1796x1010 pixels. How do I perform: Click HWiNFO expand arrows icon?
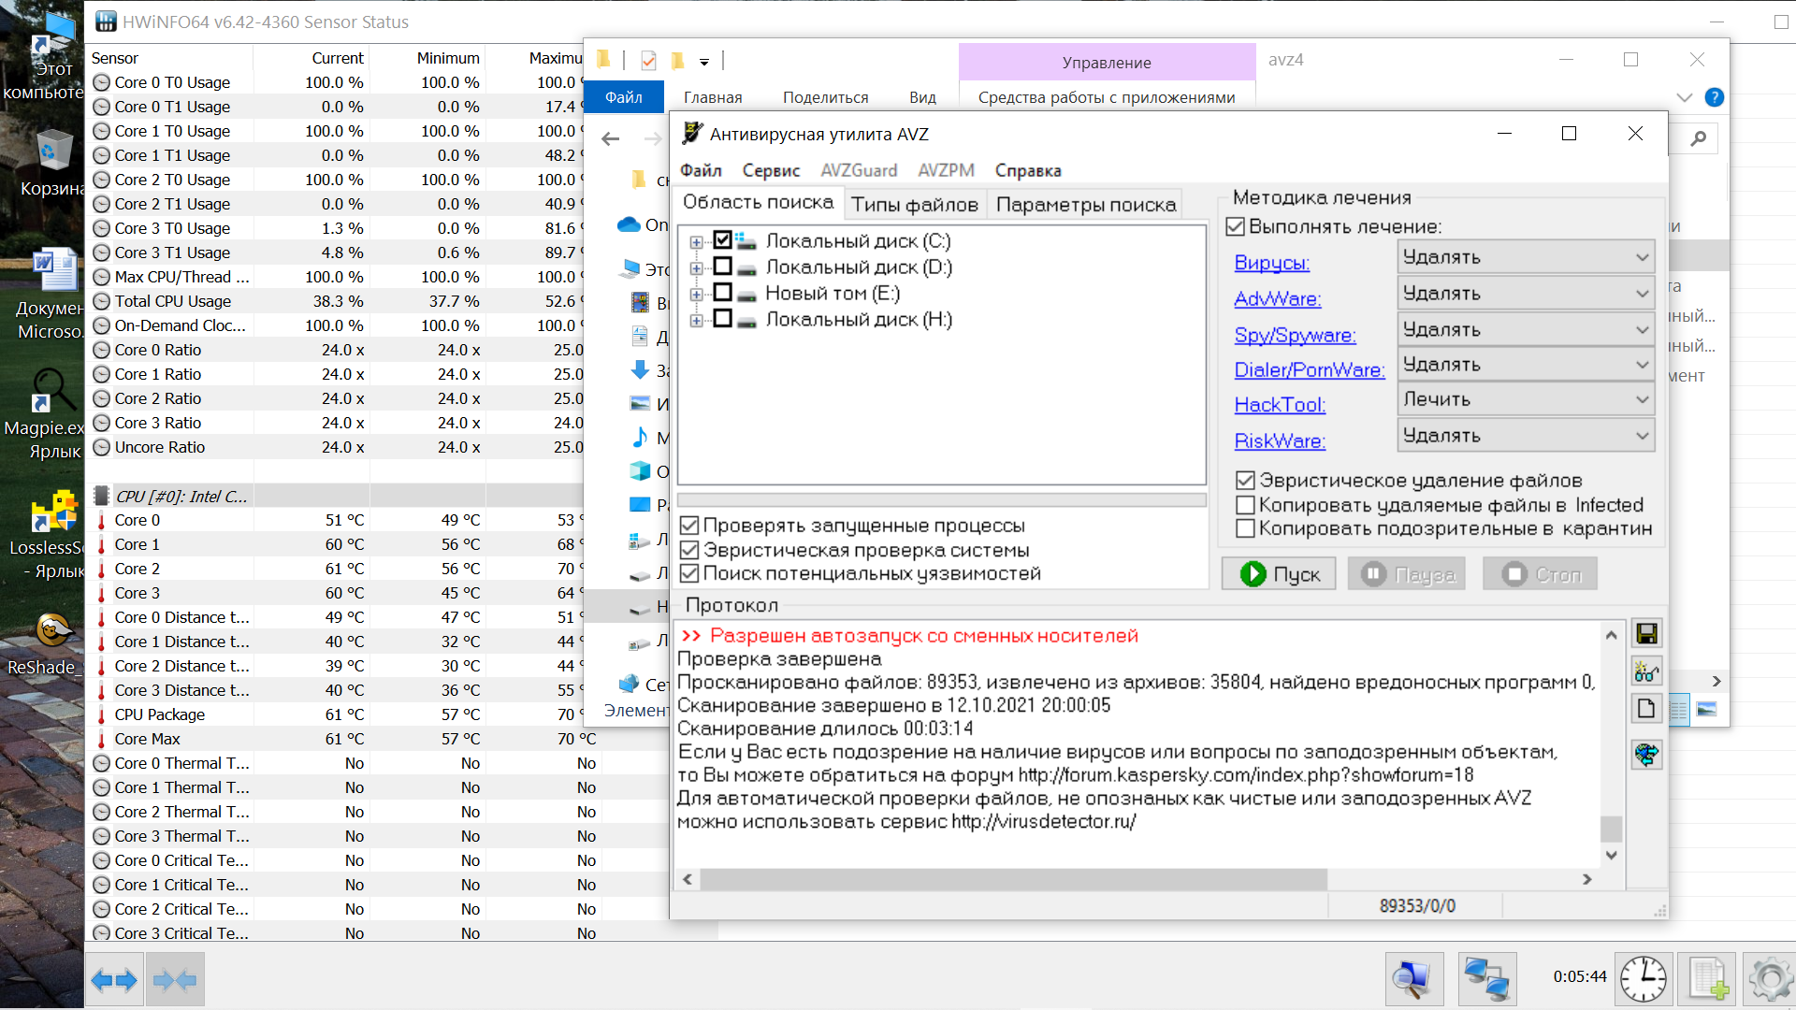[x=114, y=979]
